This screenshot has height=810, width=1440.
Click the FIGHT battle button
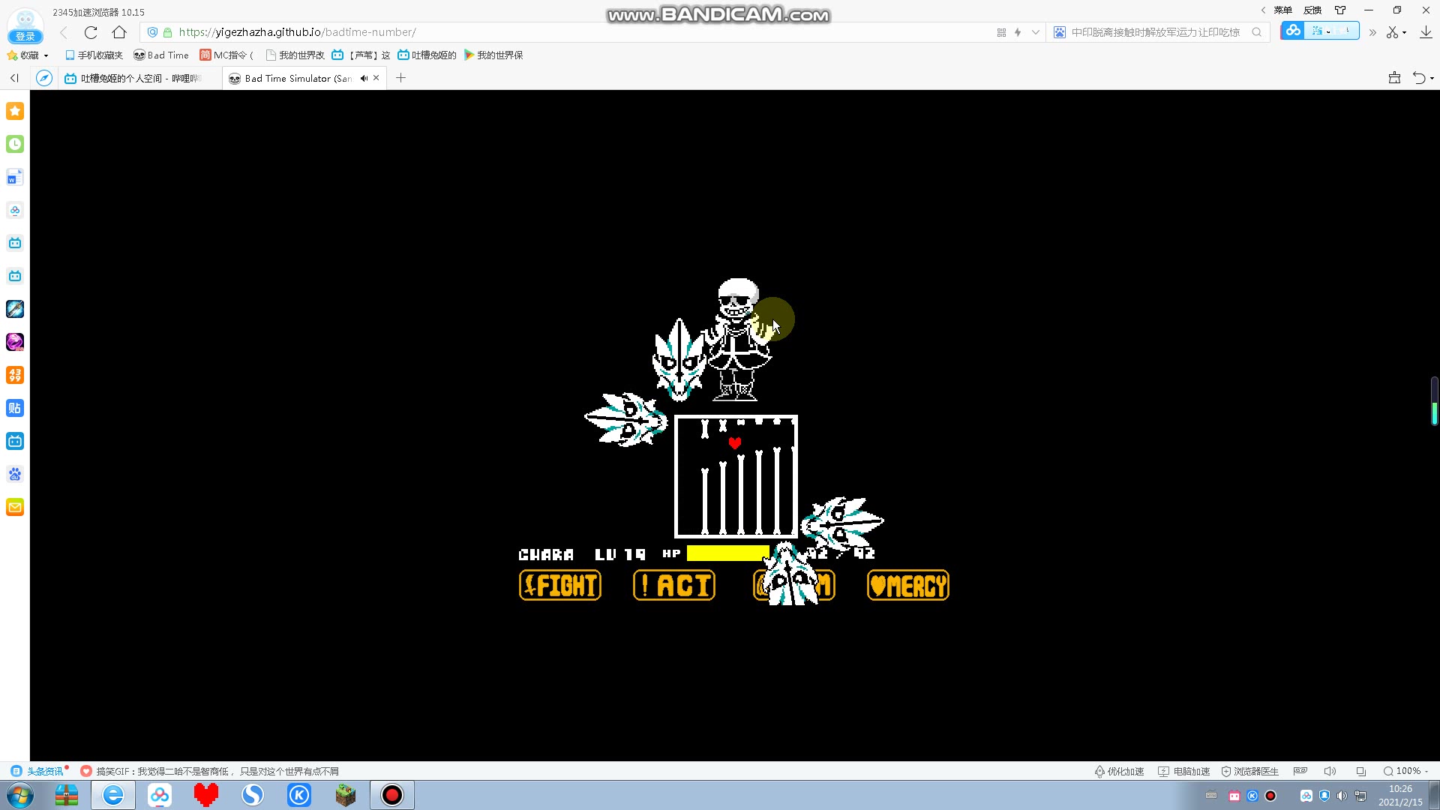click(x=559, y=586)
